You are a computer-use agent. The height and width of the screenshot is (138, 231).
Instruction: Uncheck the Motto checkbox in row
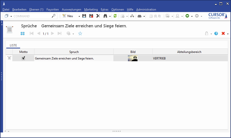(x=23, y=58)
